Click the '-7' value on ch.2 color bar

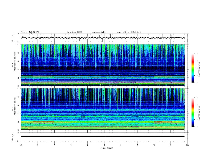point(196,127)
